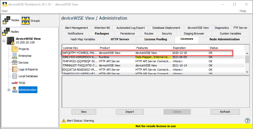The width and height of the screenshot is (253, 129).
Task: Select the Licenses tab
Action: coord(187,39)
